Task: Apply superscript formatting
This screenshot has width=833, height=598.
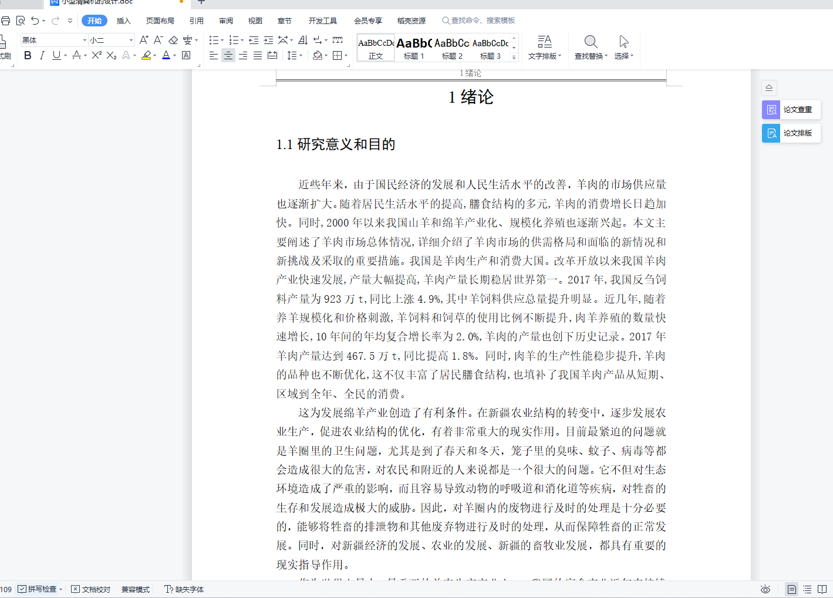Action: coord(97,55)
